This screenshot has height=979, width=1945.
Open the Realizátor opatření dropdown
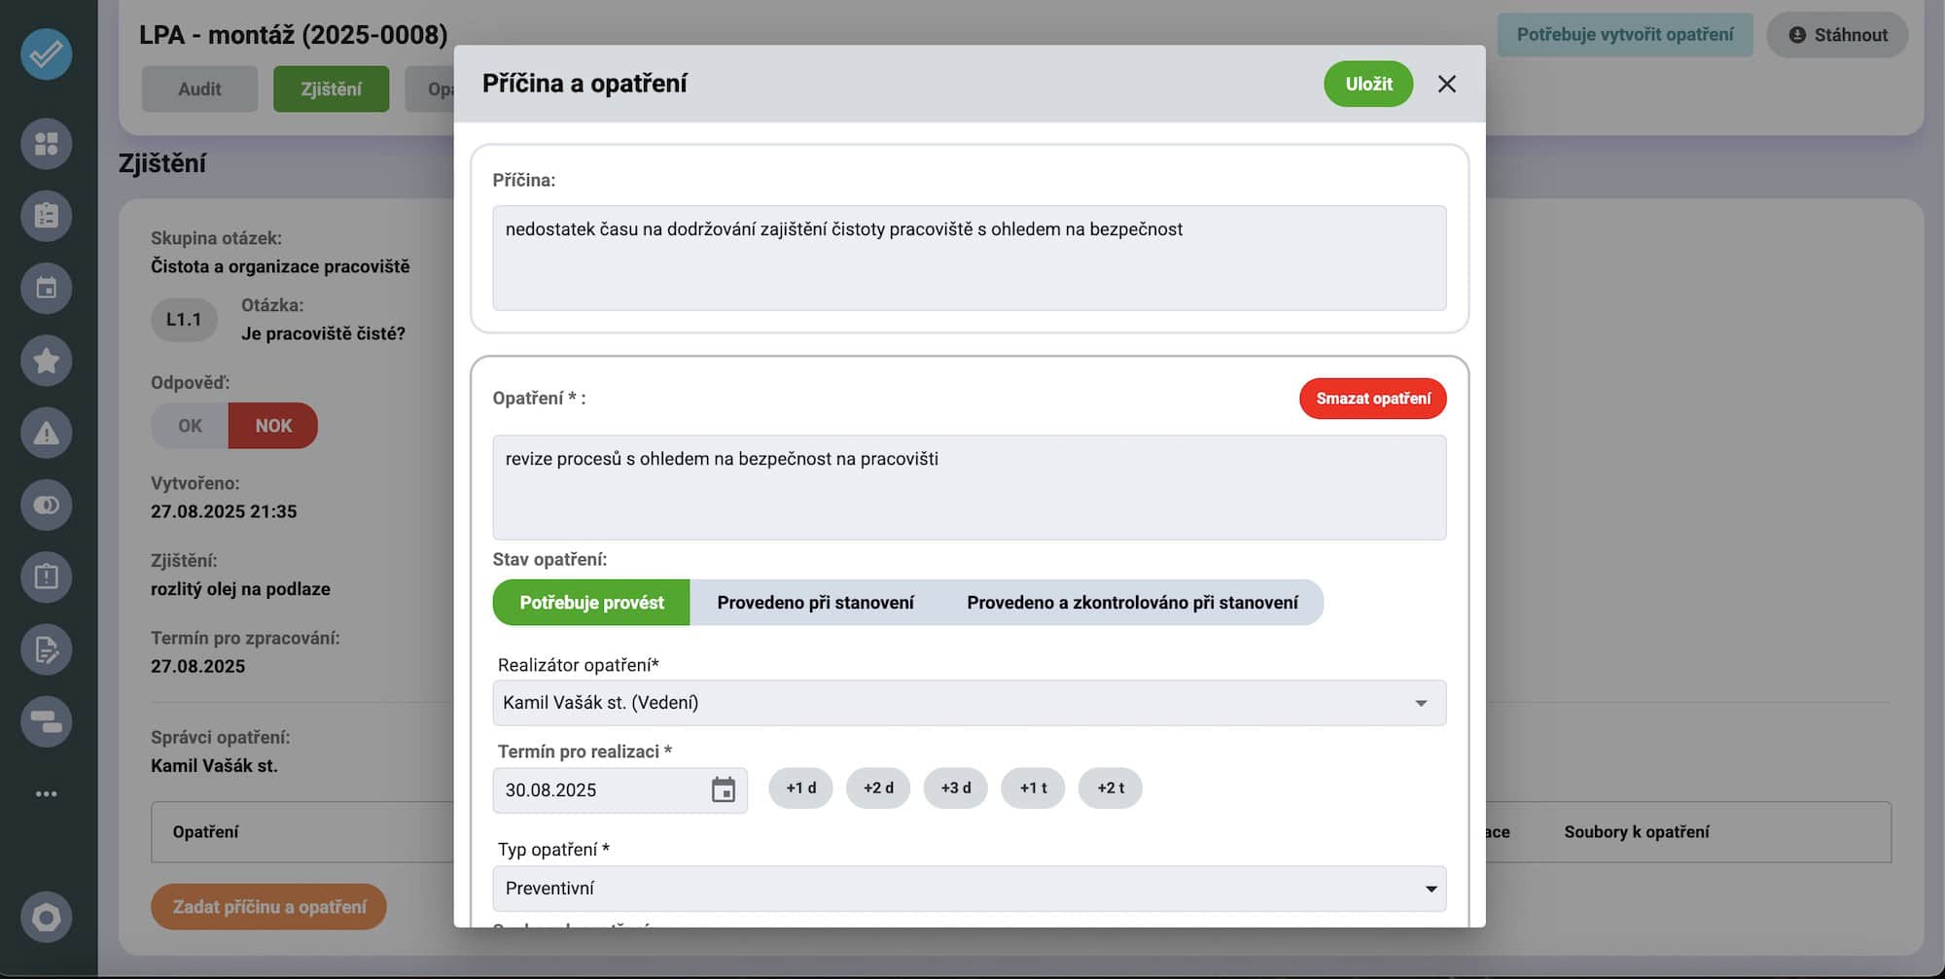(969, 703)
